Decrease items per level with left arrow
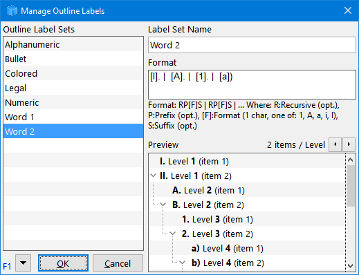Screen dimensions: 359x275 [335, 144]
